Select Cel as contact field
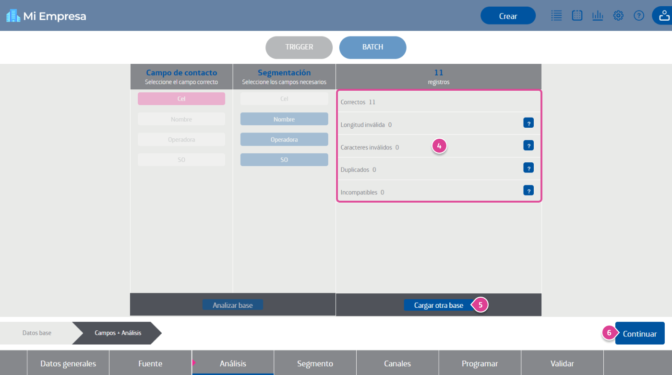Viewport: 672px width, 375px height. [x=181, y=99]
